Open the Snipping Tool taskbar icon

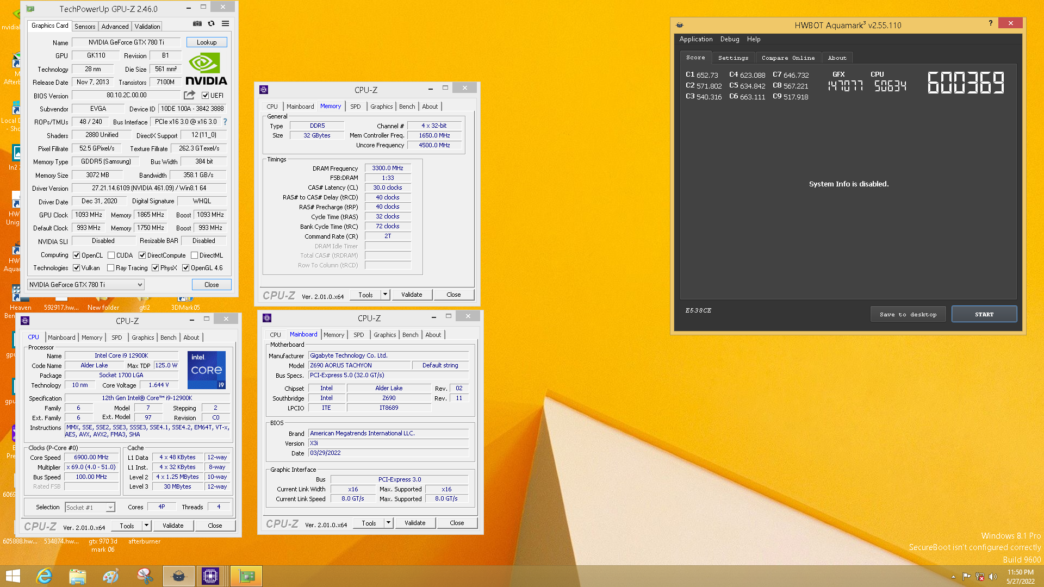coord(145,576)
